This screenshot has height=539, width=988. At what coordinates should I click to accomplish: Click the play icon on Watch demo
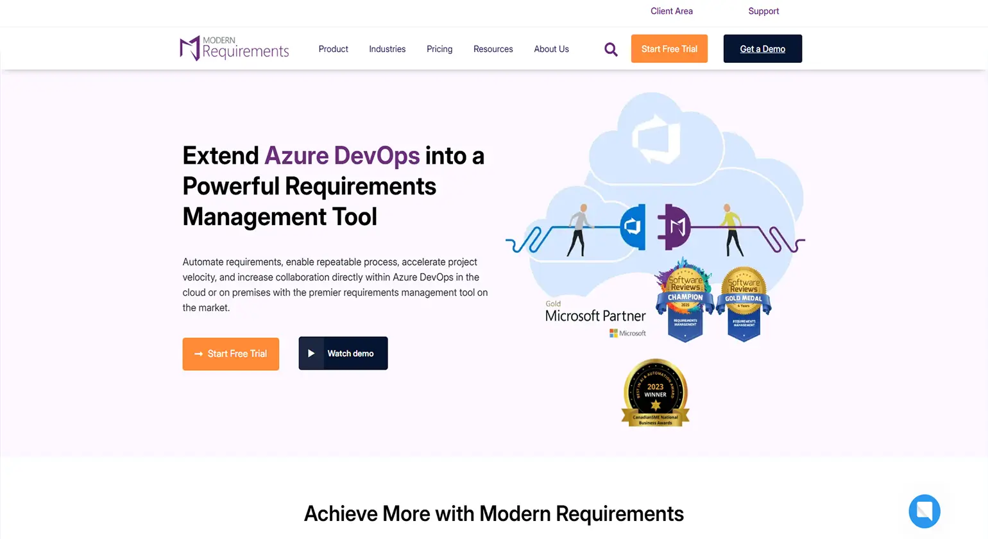pos(312,353)
